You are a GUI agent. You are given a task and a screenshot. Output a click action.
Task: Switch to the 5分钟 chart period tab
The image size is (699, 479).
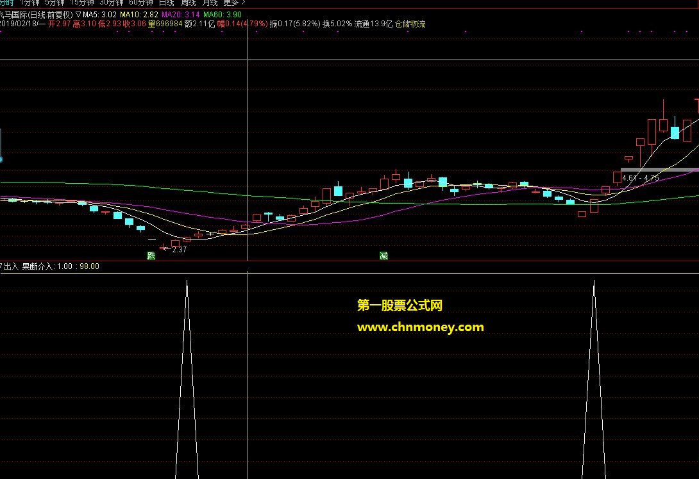tap(55, 3)
